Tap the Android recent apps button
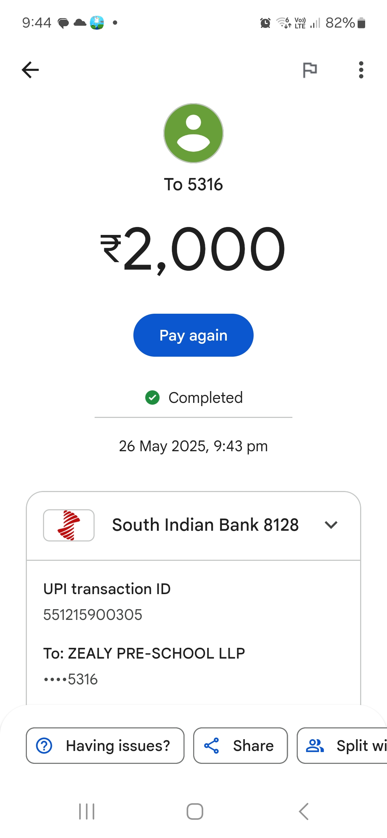Viewport: 387px width, 838px height. 87,811
